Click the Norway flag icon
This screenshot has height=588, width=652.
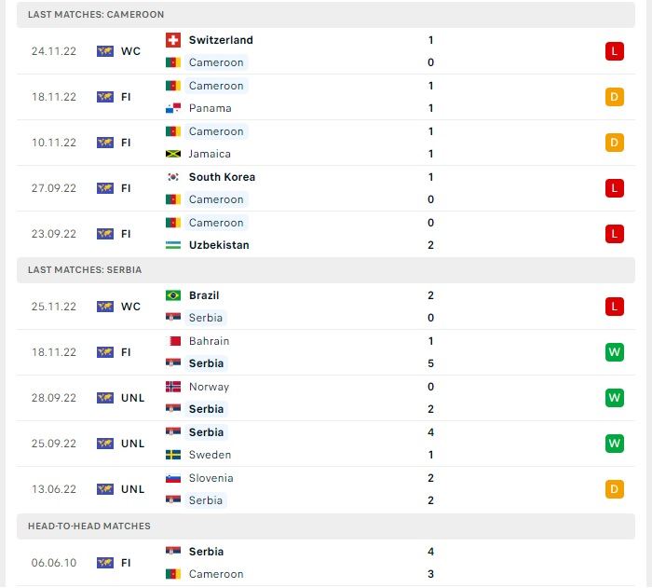(173, 387)
